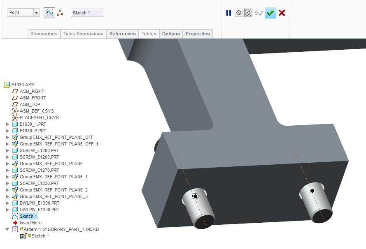Click the Insert Here red arrow
The height and width of the screenshot is (249, 366).
click(15, 223)
